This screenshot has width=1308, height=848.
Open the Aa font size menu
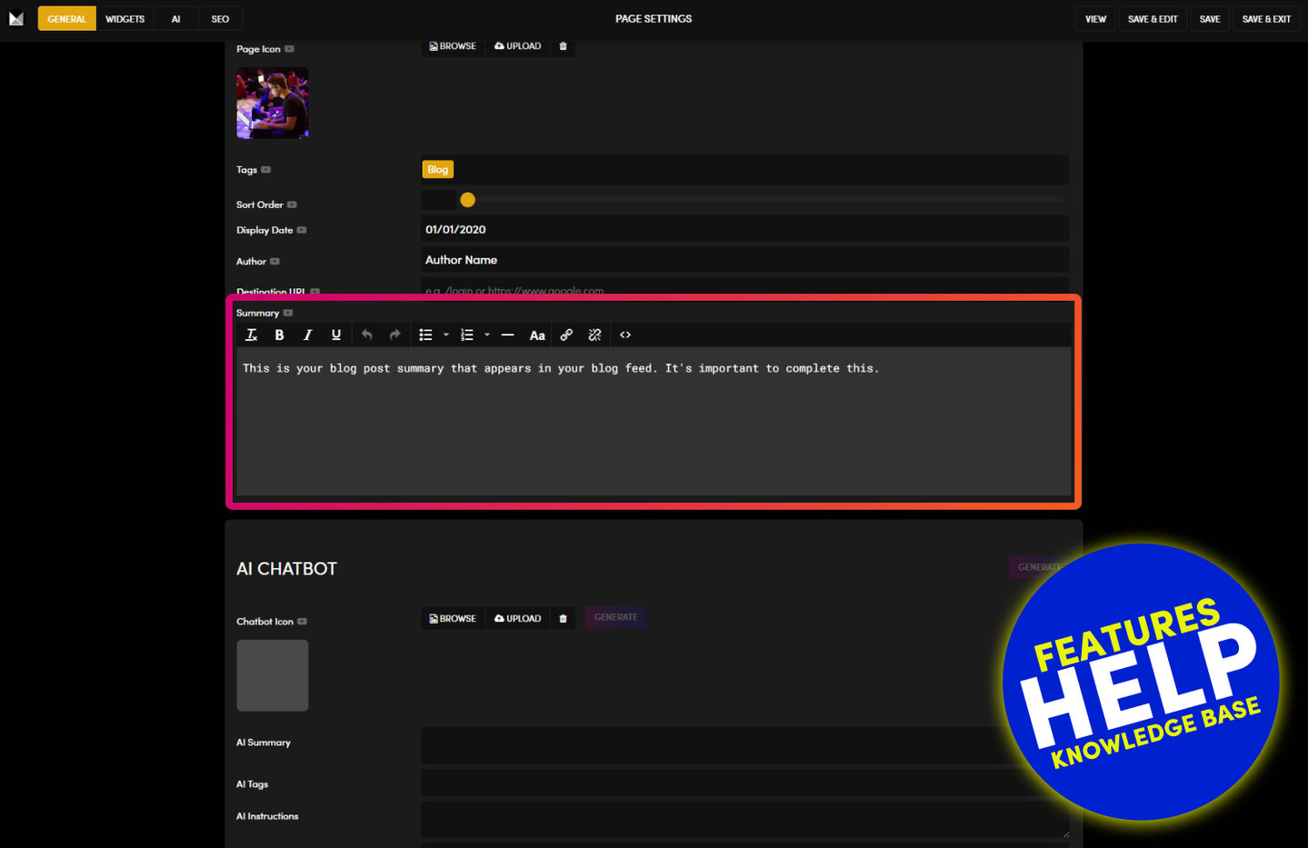(x=537, y=335)
